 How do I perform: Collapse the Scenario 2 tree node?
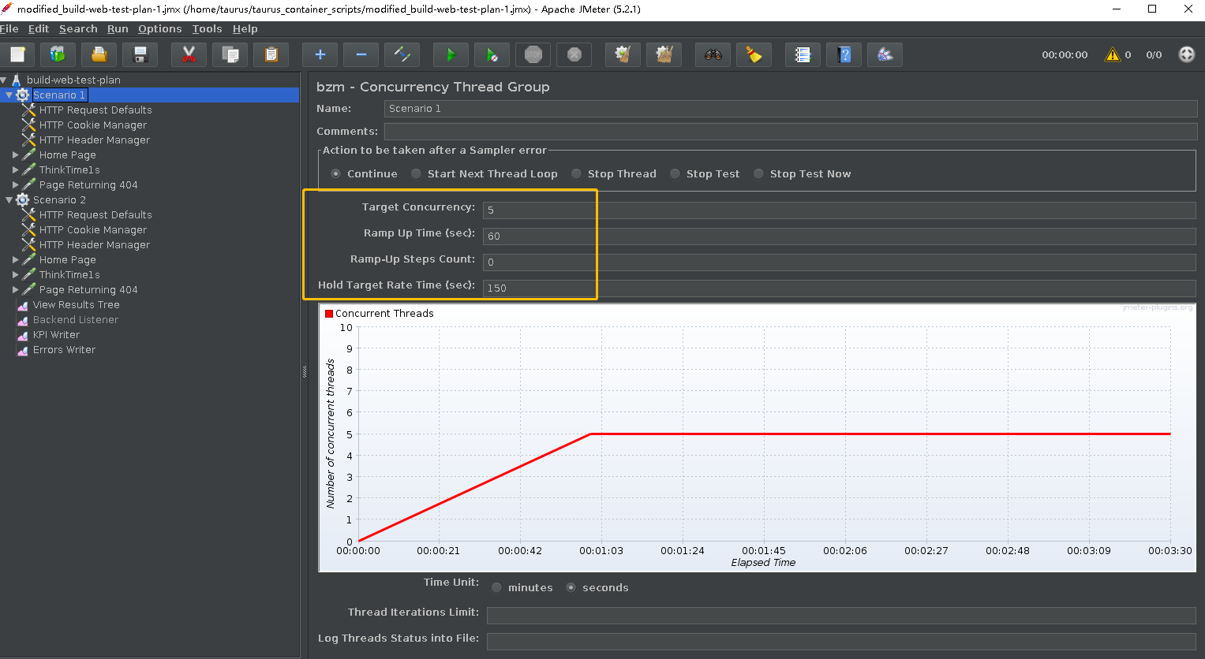tap(9, 199)
